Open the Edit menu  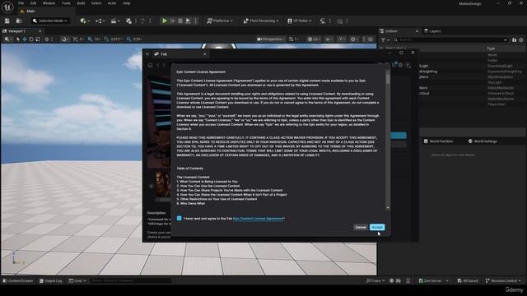coord(33,3)
